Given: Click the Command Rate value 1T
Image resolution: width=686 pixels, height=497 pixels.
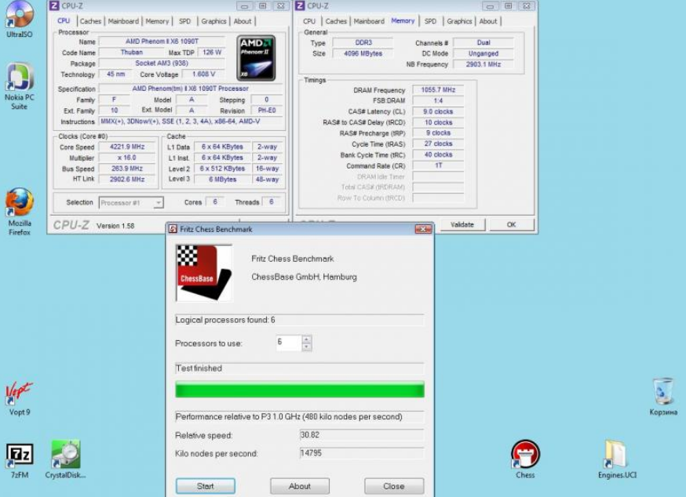Looking at the screenshot, I should 438,165.
